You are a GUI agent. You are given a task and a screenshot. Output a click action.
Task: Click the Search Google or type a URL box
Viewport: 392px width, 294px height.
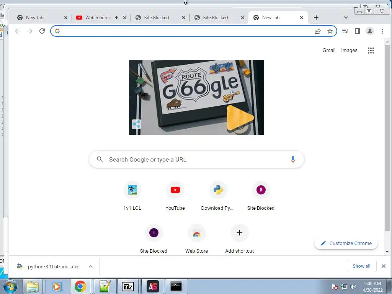[x=196, y=160]
